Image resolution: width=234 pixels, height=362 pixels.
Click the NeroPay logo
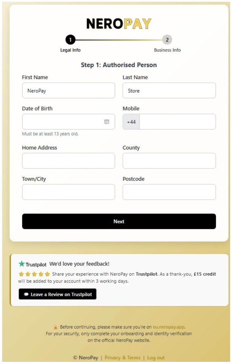pos(119,24)
